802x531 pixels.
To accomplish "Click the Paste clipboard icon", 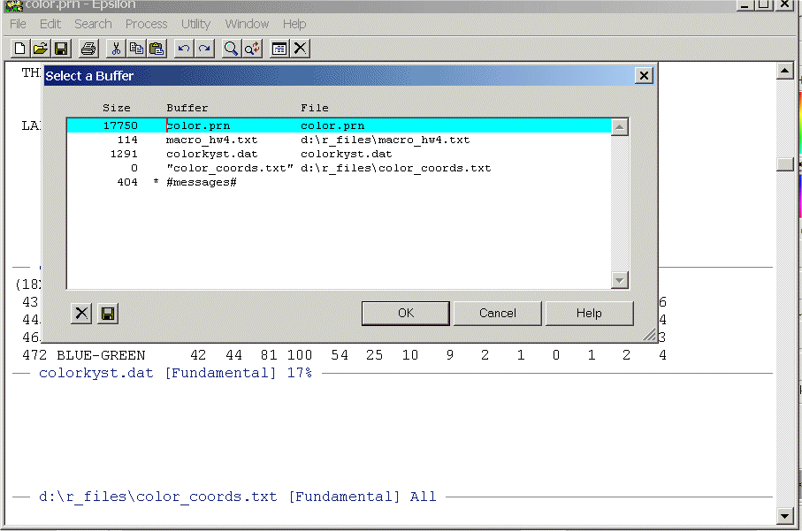I will coord(157,48).
